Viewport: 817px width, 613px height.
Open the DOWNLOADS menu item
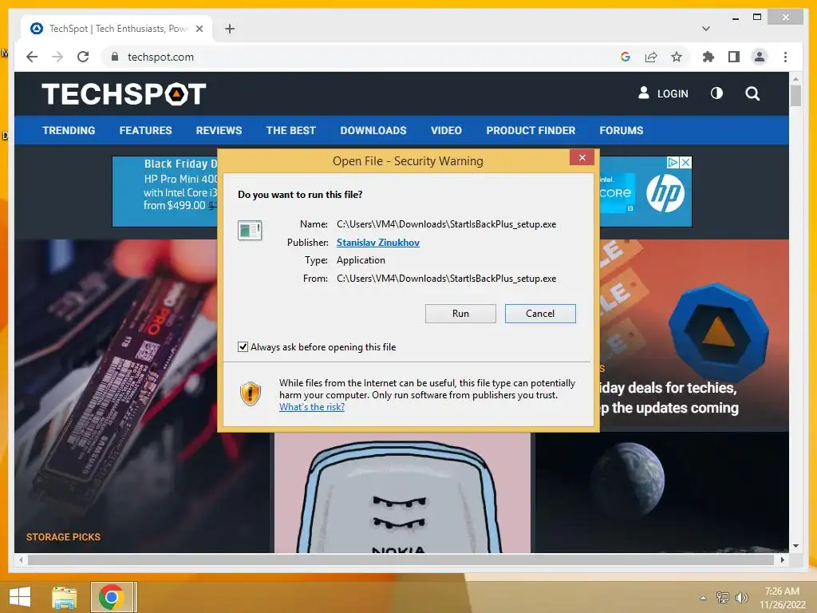point(373,130)
